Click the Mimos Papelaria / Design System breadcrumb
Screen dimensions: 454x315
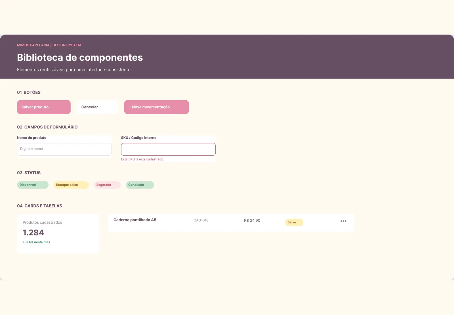click(x=49, y=45)
